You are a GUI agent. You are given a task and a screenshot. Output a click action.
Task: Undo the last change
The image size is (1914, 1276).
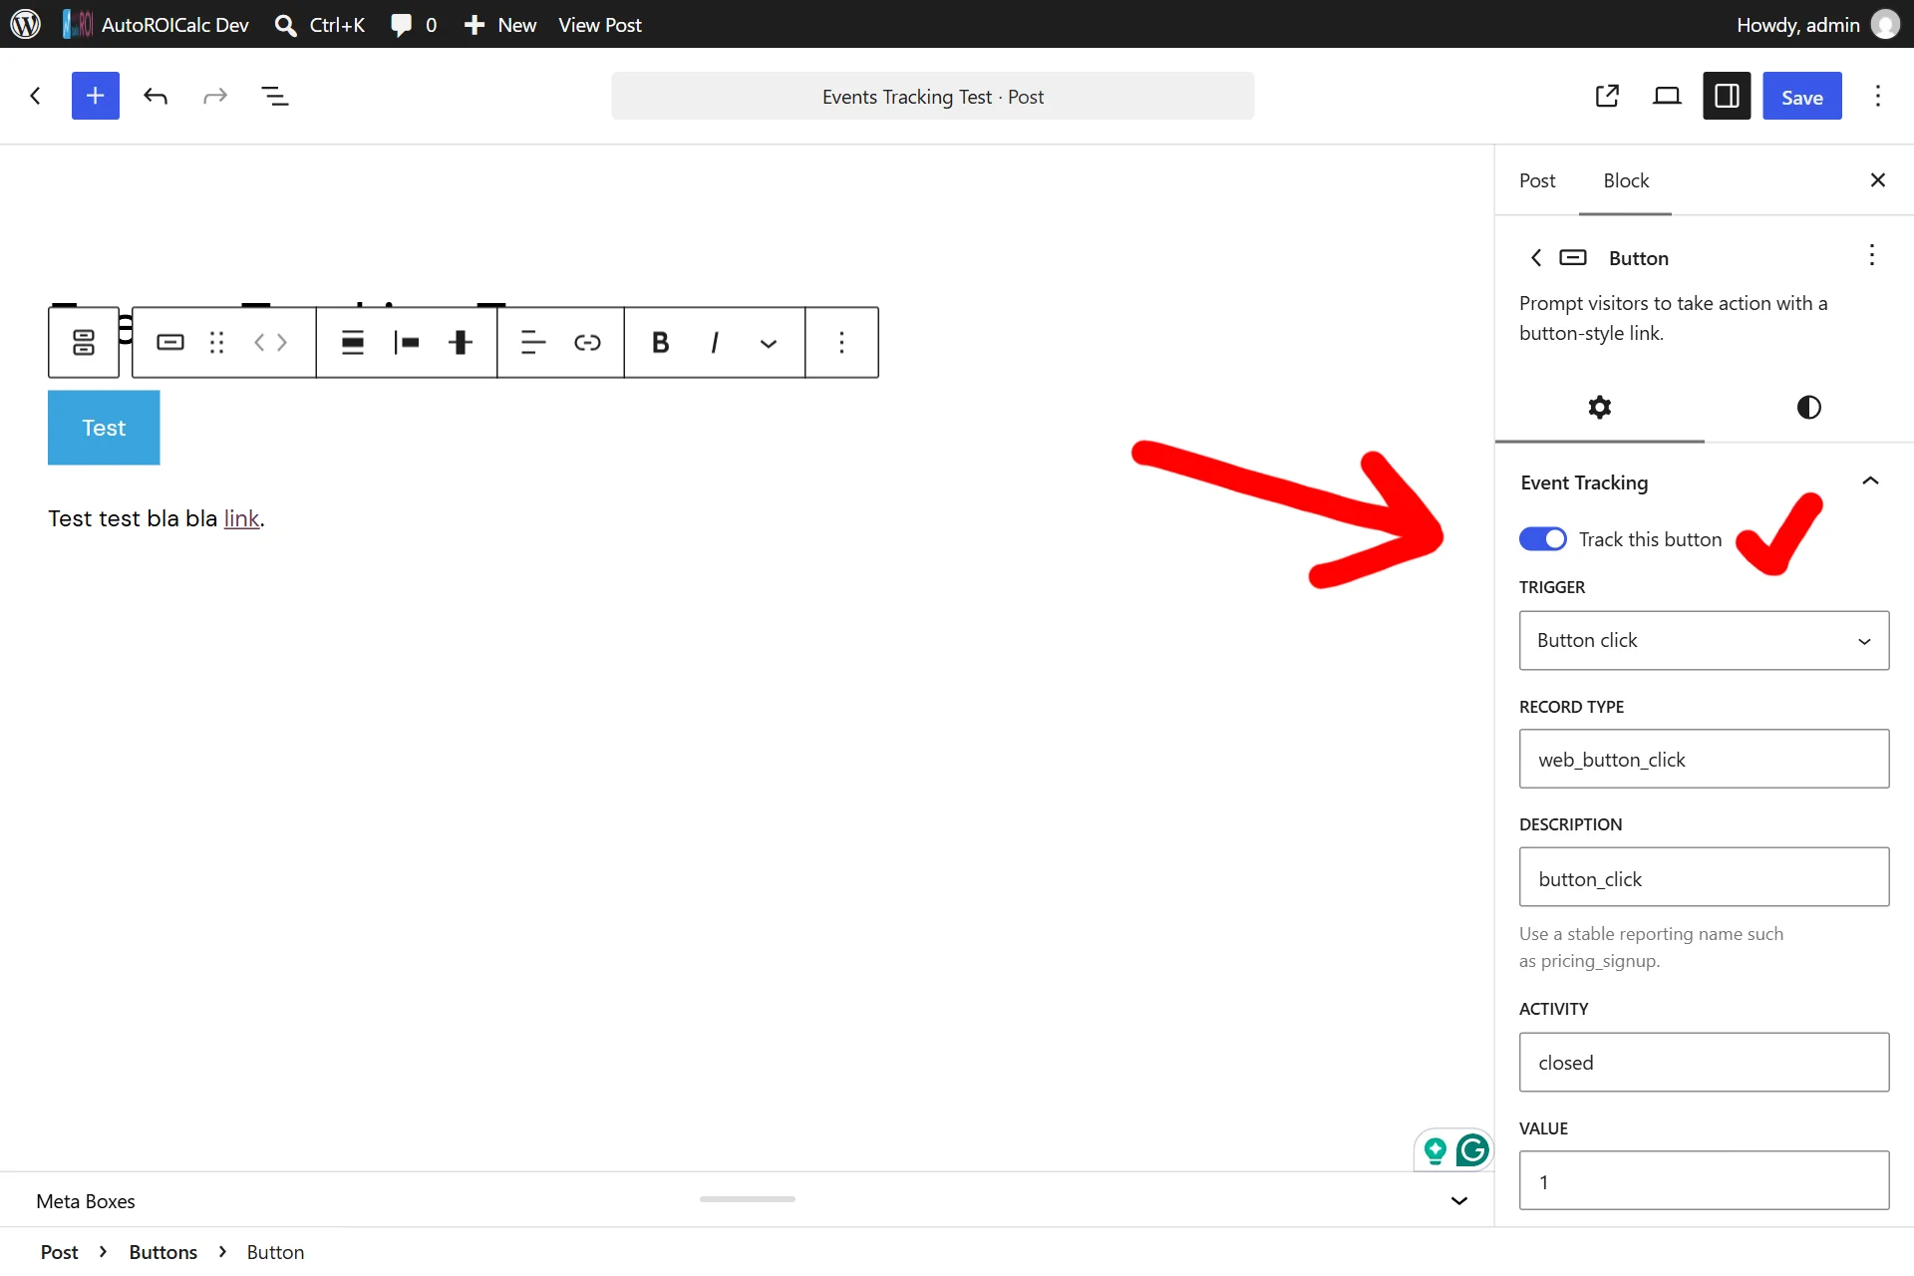pos(156,96)
